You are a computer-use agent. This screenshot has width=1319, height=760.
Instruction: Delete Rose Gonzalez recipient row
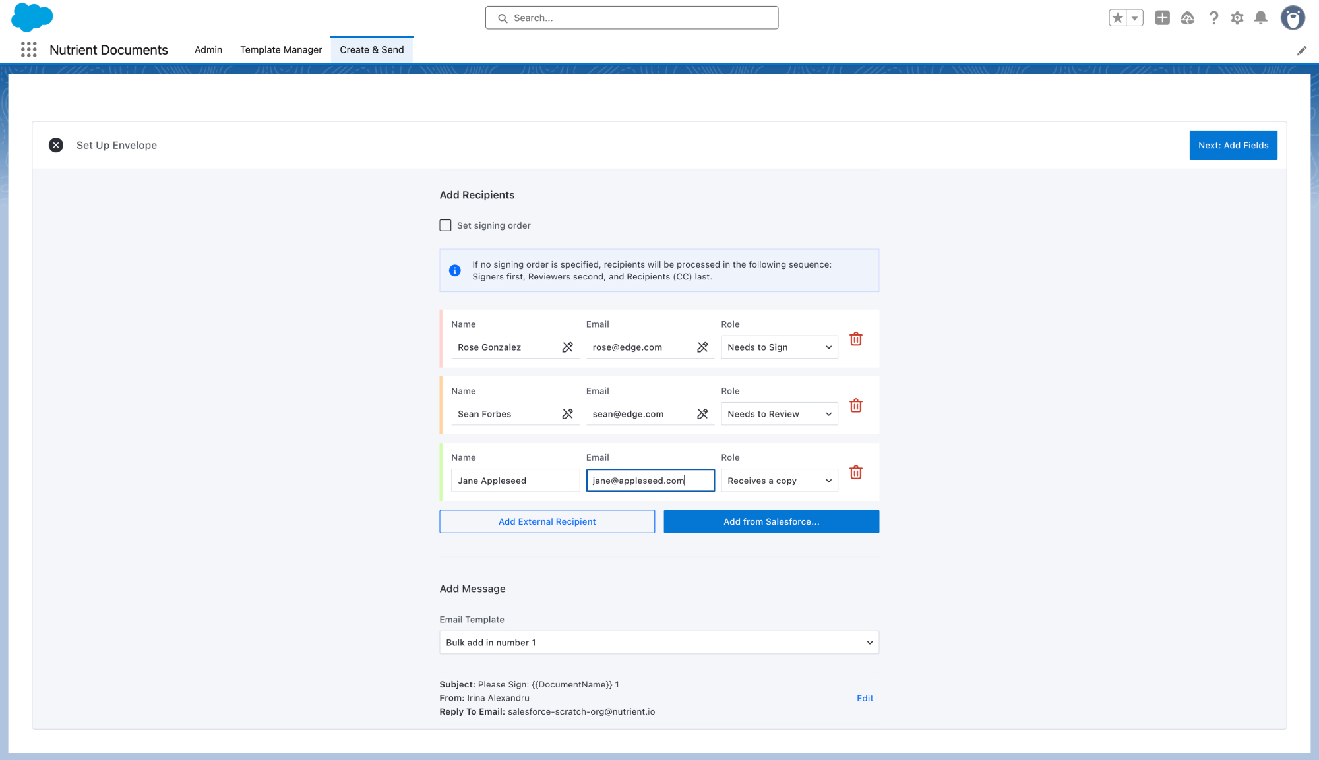856,339
